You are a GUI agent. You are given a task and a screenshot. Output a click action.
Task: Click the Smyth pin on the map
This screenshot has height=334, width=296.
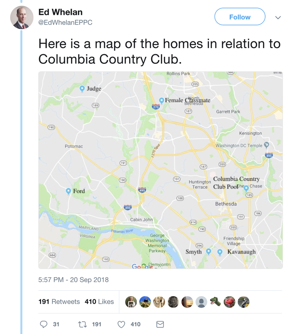[209, 251]
